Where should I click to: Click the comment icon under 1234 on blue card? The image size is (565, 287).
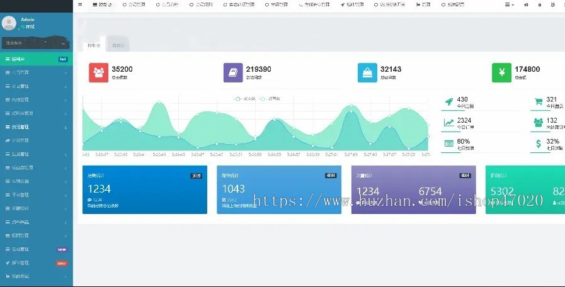coord(89,200)
